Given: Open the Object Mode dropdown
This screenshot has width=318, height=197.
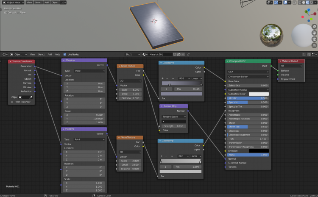Looking at the screenshot, I should point(13,2).
